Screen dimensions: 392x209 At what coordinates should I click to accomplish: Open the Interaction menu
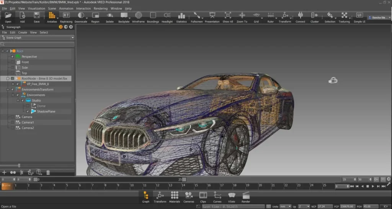pos(83,8)
